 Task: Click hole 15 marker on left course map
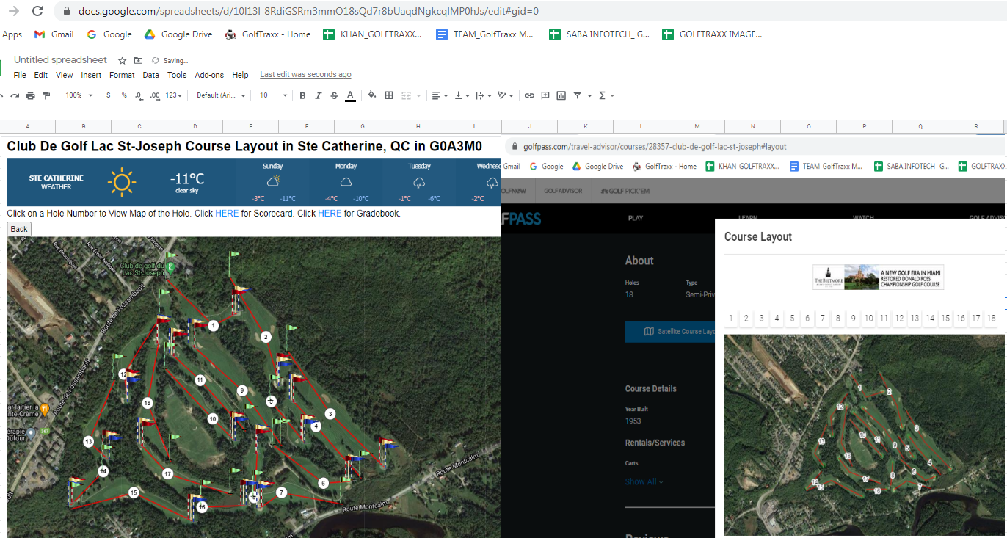pos(133,492)
